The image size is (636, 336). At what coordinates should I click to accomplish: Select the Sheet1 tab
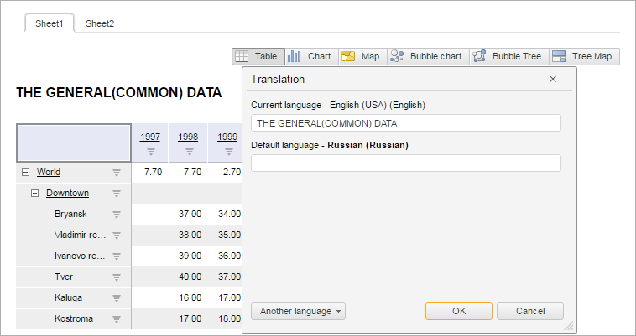(50, 23)
